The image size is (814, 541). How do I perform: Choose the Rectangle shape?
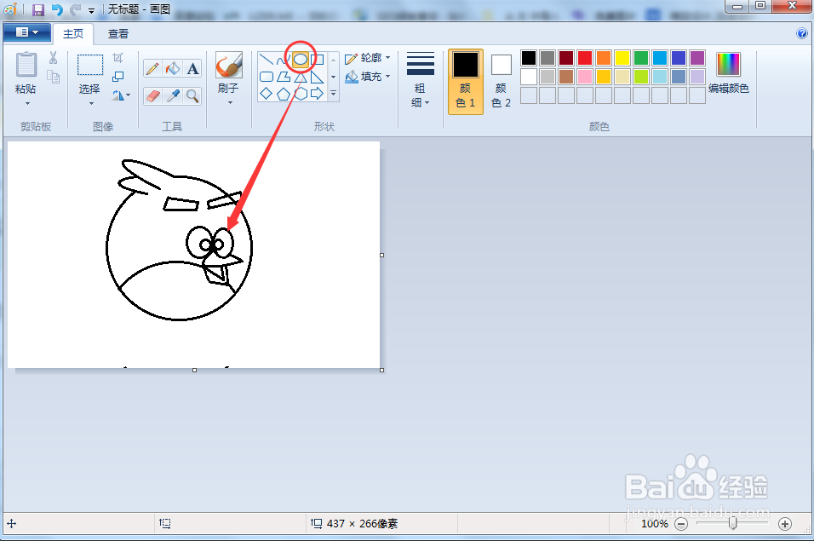(x=318, y=60)
